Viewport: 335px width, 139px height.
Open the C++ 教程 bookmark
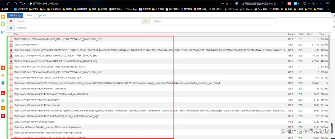click(261, 9)
